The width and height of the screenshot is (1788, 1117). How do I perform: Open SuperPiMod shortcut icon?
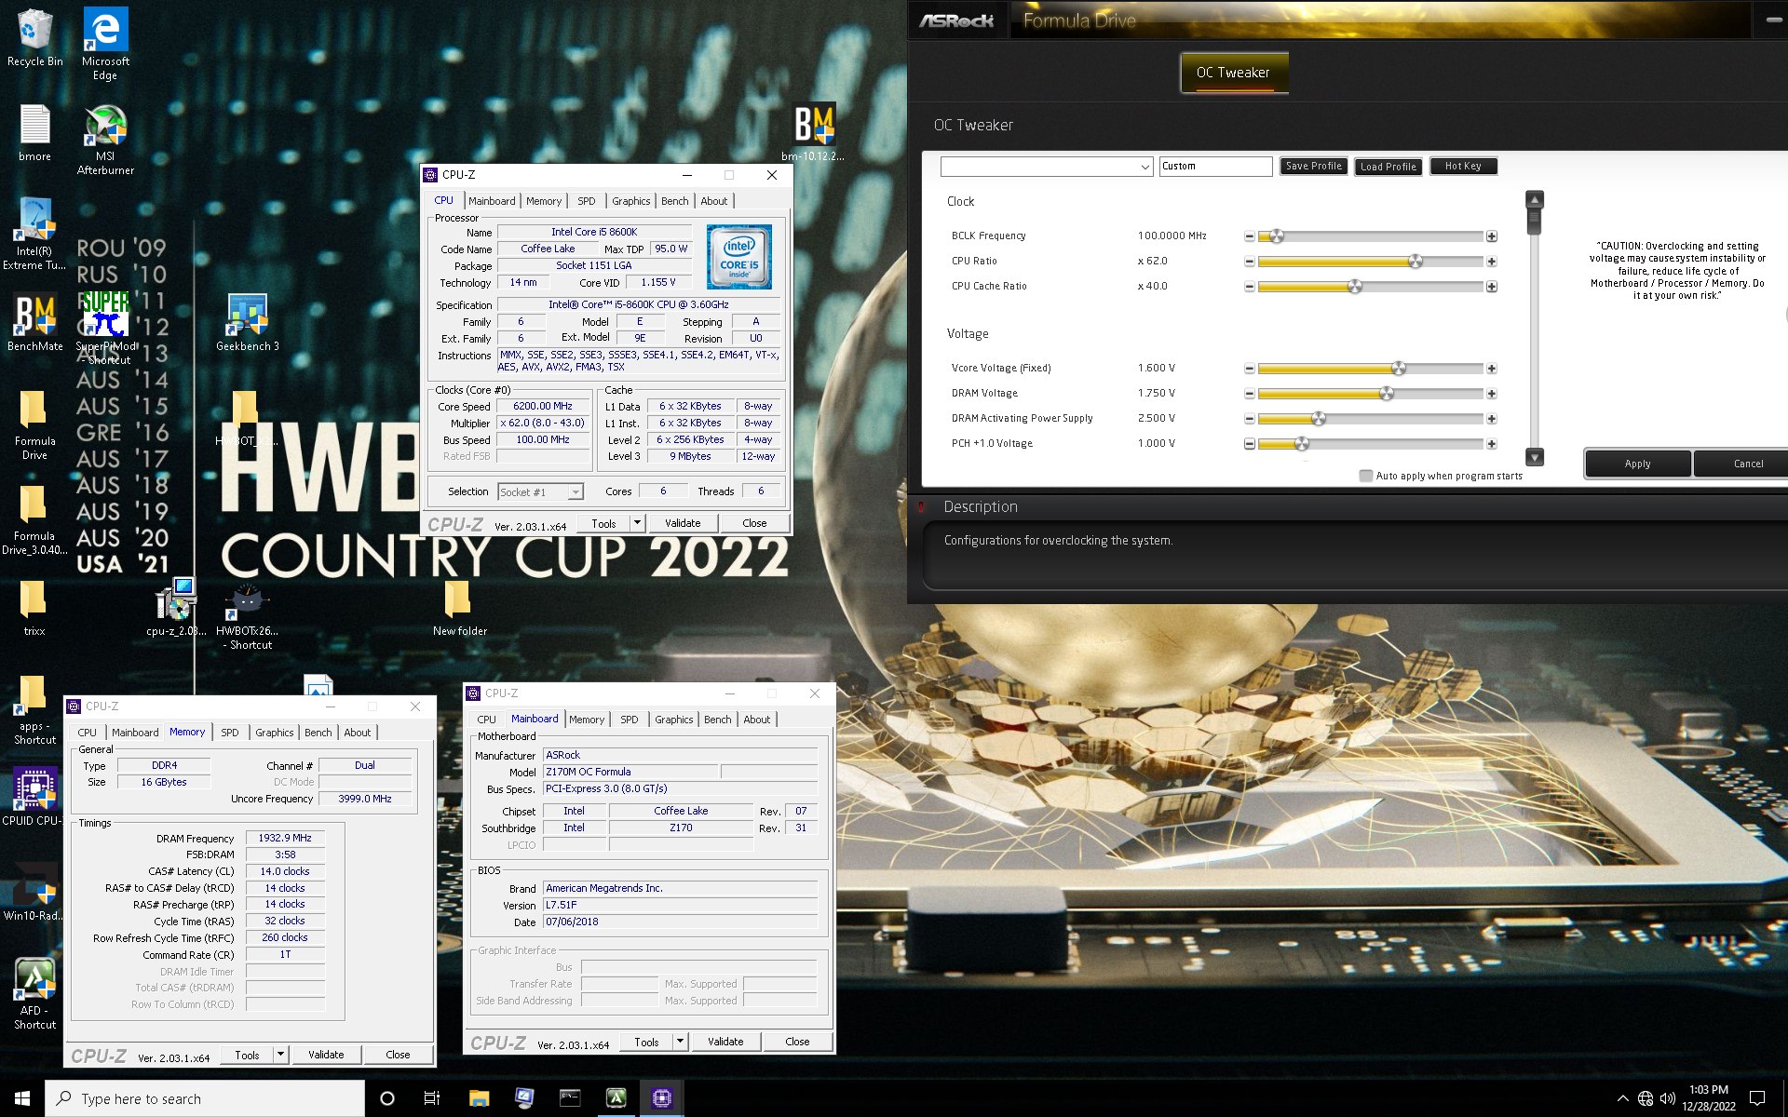[x=105, y=328]
